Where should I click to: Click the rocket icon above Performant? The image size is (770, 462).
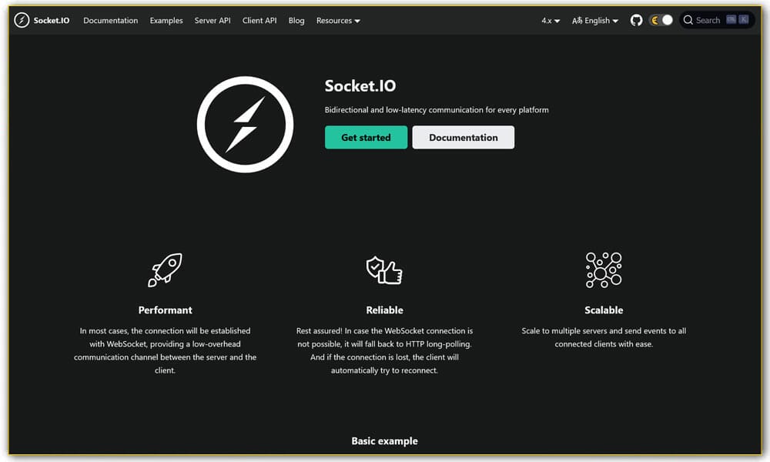(x=165, y=269)
